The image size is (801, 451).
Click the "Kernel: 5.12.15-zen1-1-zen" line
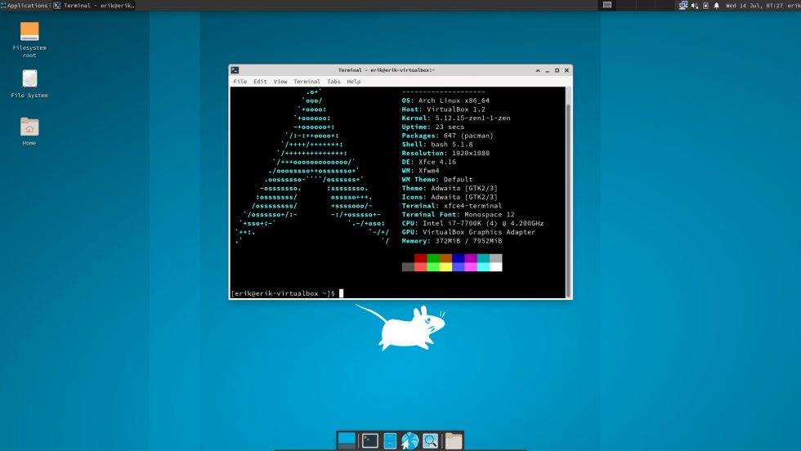point(456,118)
